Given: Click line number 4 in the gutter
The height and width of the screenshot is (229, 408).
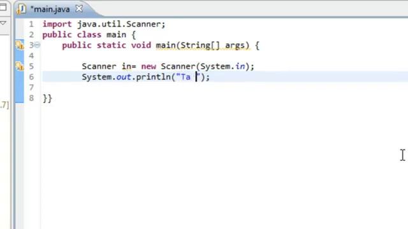Looking at the screenshot, I should pos(31,56).
